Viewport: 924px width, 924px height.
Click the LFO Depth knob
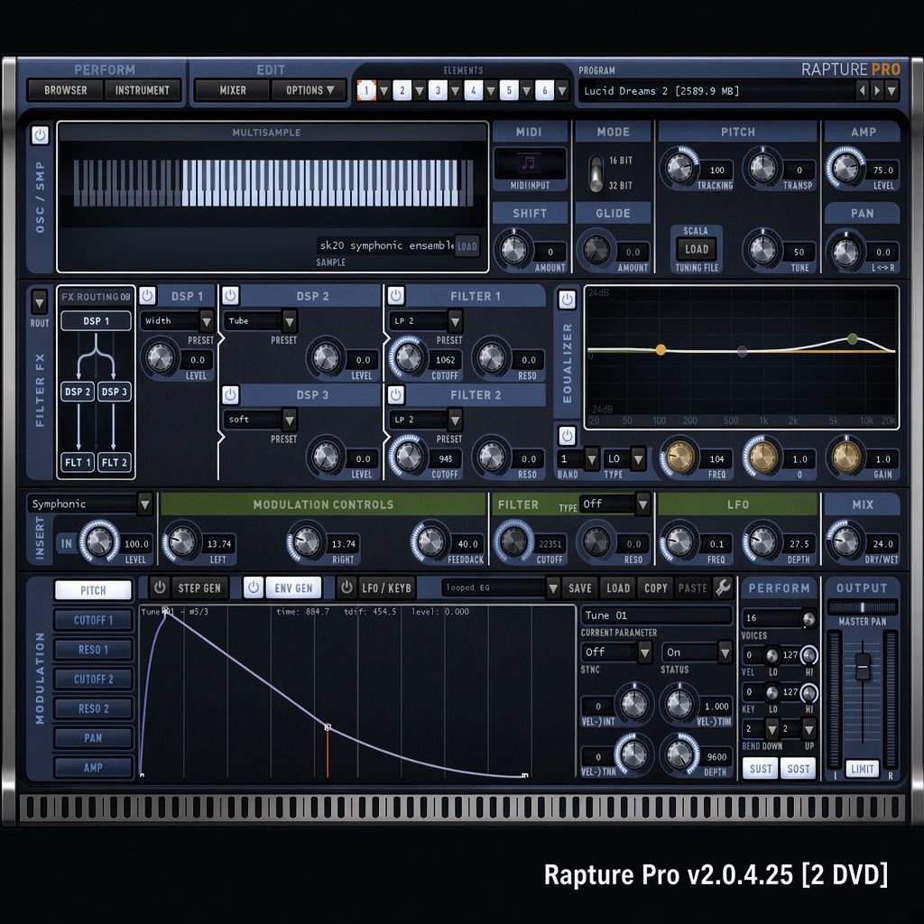click(x=762, y=541)
